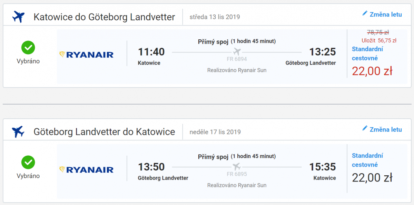Click the red 22,00 zł outbound price
This screenshot has width=414, height=205.
(372, 71)
